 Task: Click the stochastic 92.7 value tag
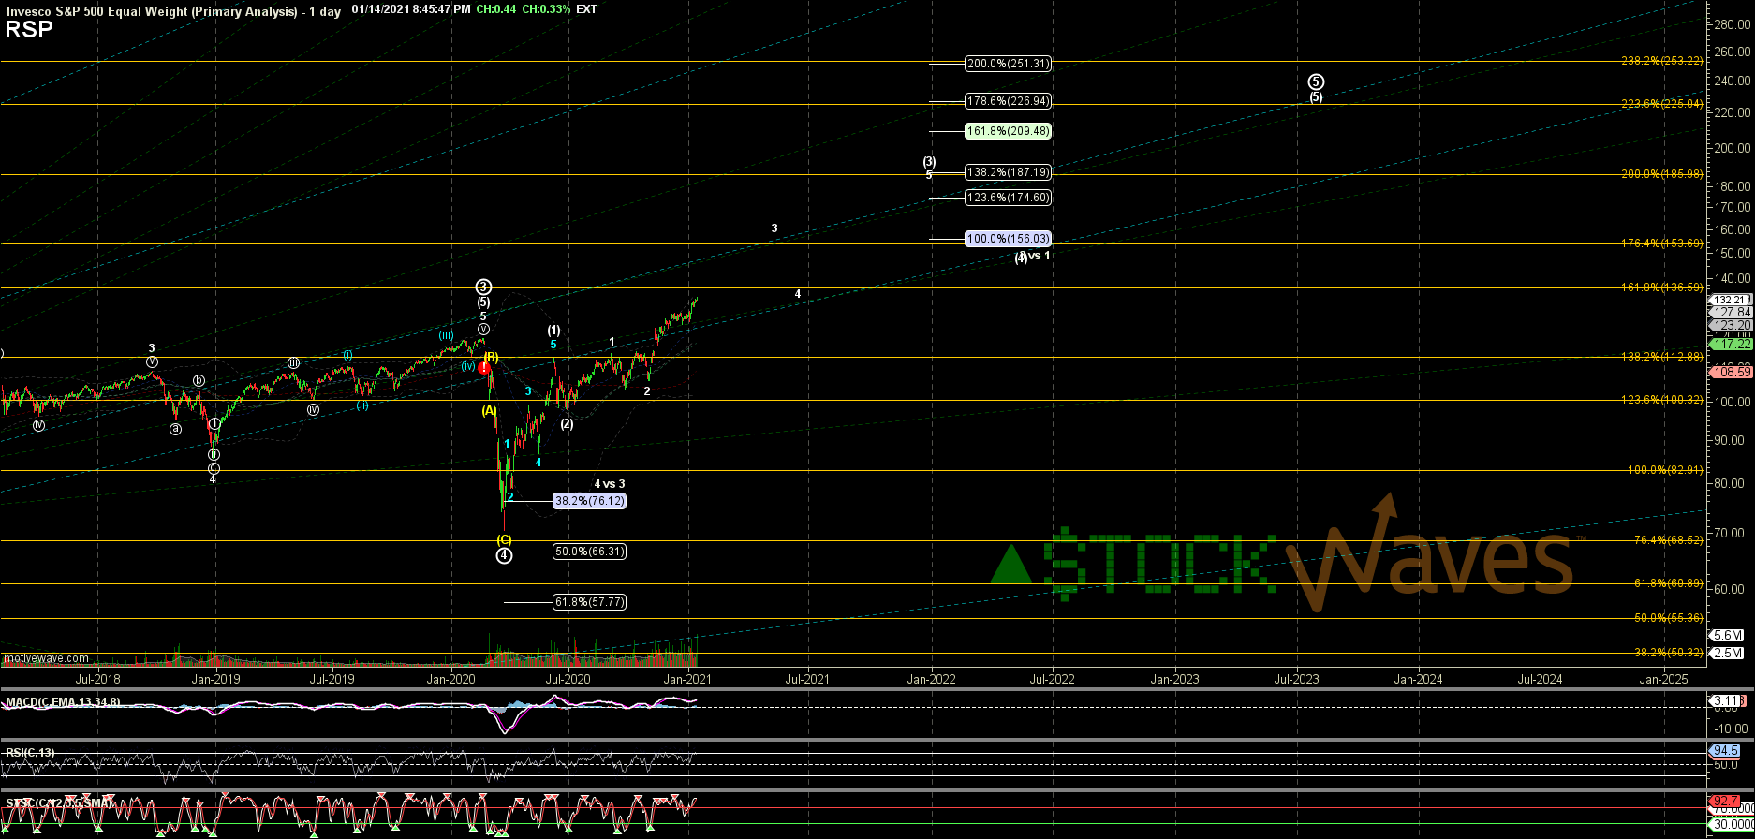coord(1726,802)
